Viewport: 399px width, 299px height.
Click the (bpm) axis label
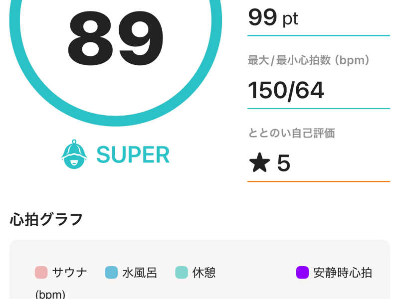click(x=50, y=294)
